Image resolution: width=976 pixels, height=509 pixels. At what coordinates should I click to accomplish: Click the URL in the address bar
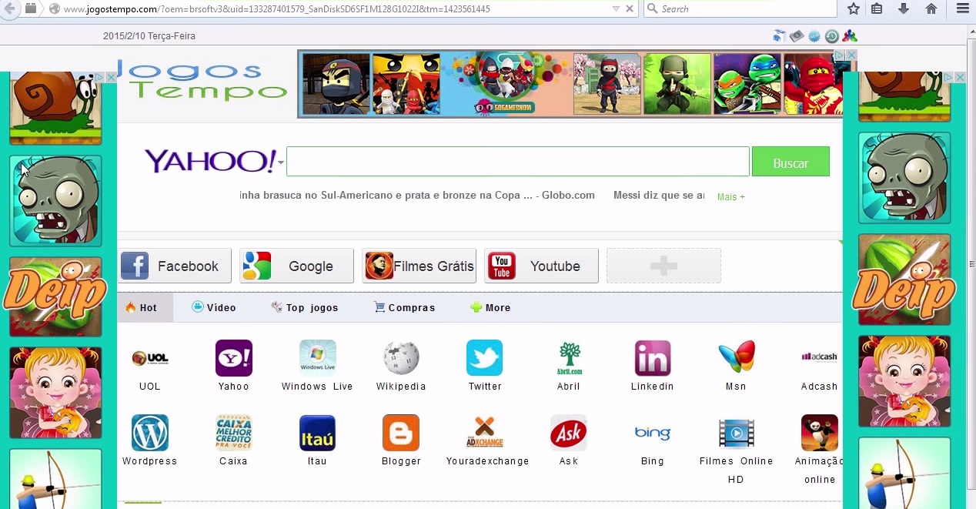[x=277, y=9]
